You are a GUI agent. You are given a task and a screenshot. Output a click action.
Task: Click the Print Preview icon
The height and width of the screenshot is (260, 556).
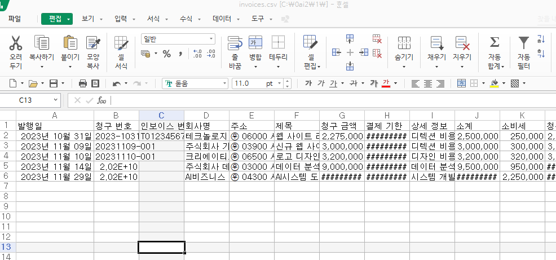coord(95,83)
